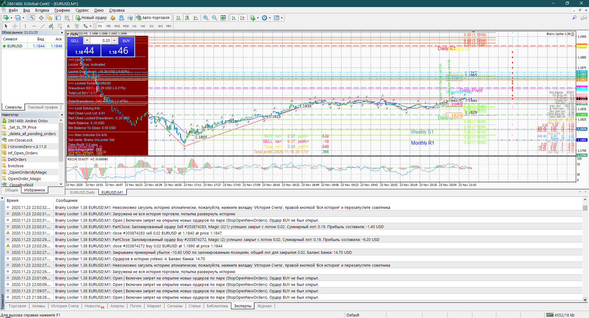This screenshot has width=589, height=318.
Task: Zoom in the chart with magnifier plus
Action: tap(206, 18)
